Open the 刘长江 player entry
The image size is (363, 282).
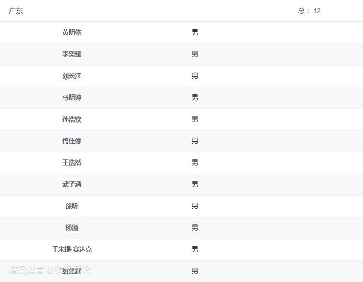[72, 76]
